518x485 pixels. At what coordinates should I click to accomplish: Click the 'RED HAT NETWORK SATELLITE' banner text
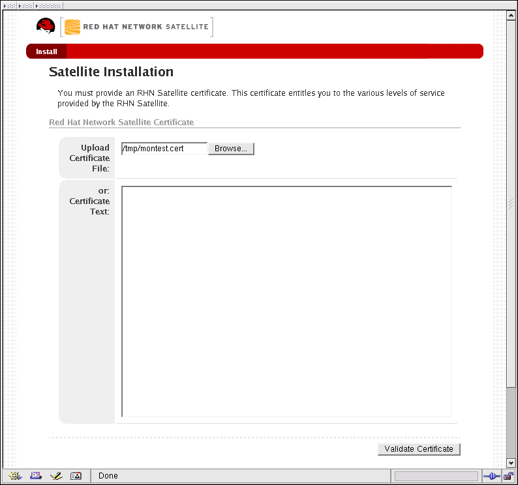point(145,27)
